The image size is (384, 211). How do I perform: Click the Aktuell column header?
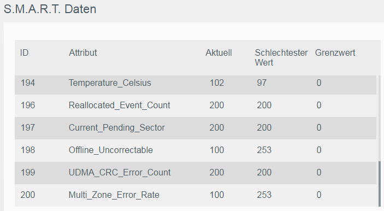pos(218,52)
